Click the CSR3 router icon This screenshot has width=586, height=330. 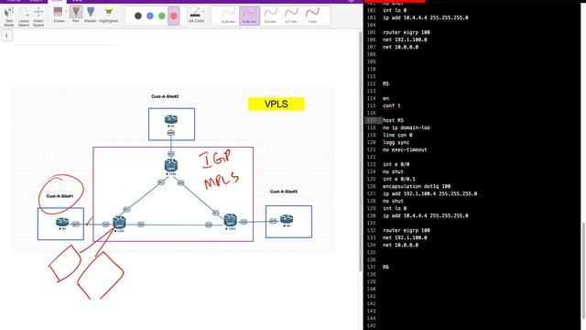tap(230, 220)
